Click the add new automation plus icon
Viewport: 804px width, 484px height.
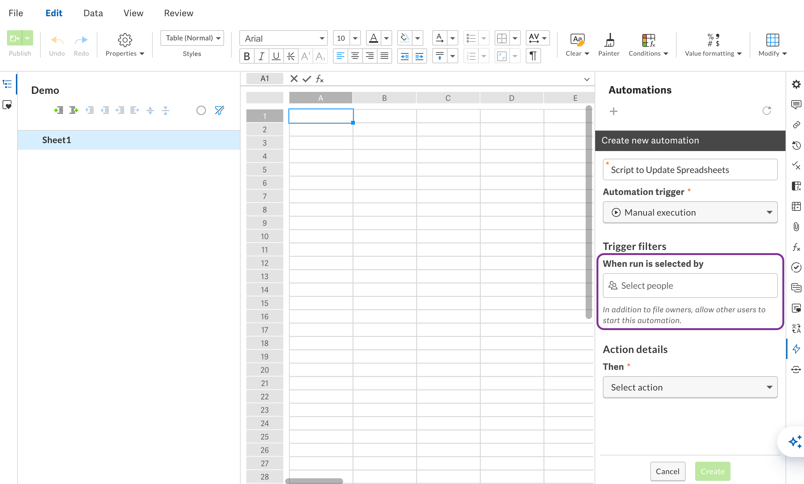(613, 112)
